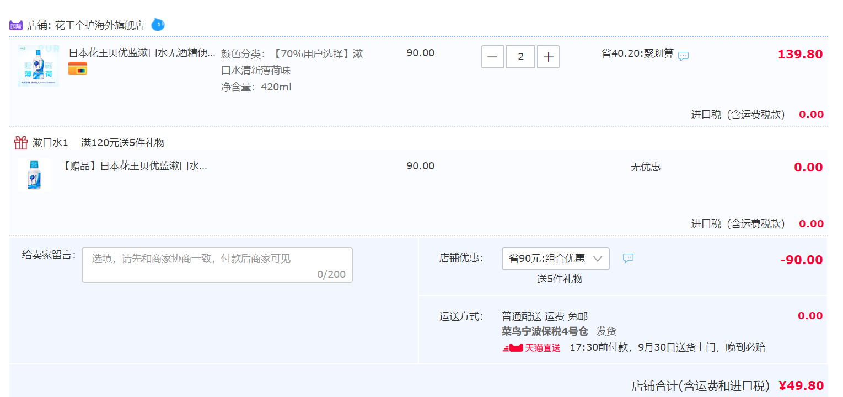Click the 运送方式 label
The width and height of the screenshot is (843, 397).
pos(461,316)
